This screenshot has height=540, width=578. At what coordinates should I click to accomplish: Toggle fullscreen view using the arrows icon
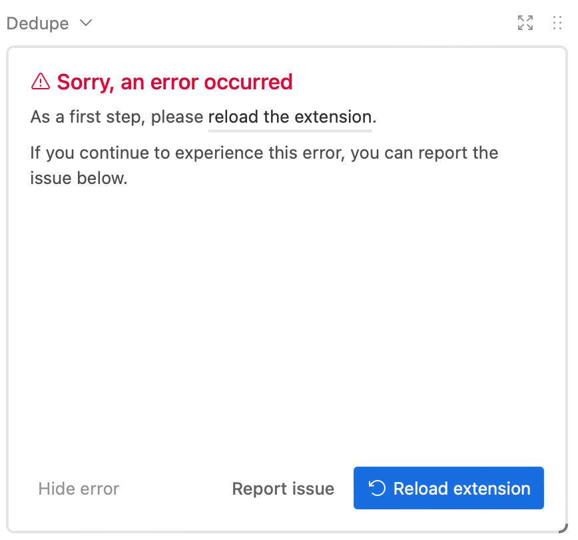coord(525,23)
